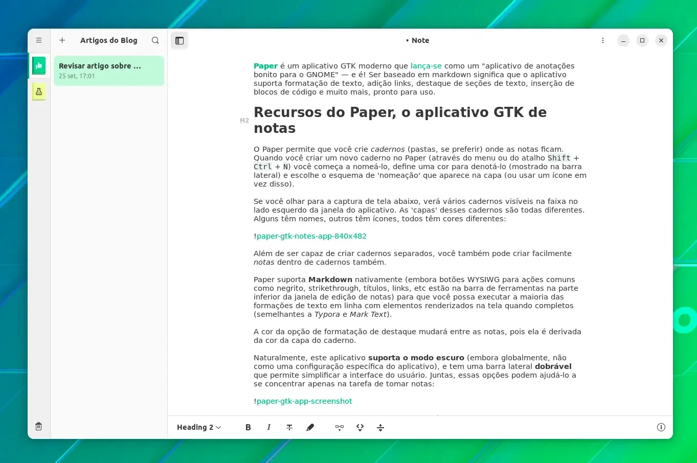The width and height of the screenshot is (697, 463).
Task: Insert a link using toolbar icon
Action: tap(340, 427)
